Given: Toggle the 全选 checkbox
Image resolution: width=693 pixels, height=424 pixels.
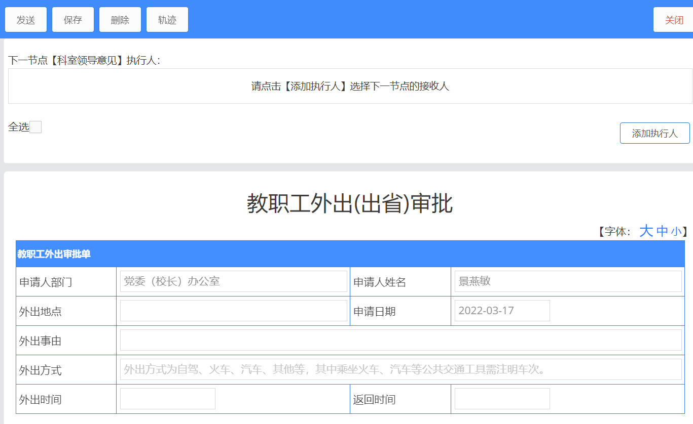Looking at the screenshot, I should point(35,127).
